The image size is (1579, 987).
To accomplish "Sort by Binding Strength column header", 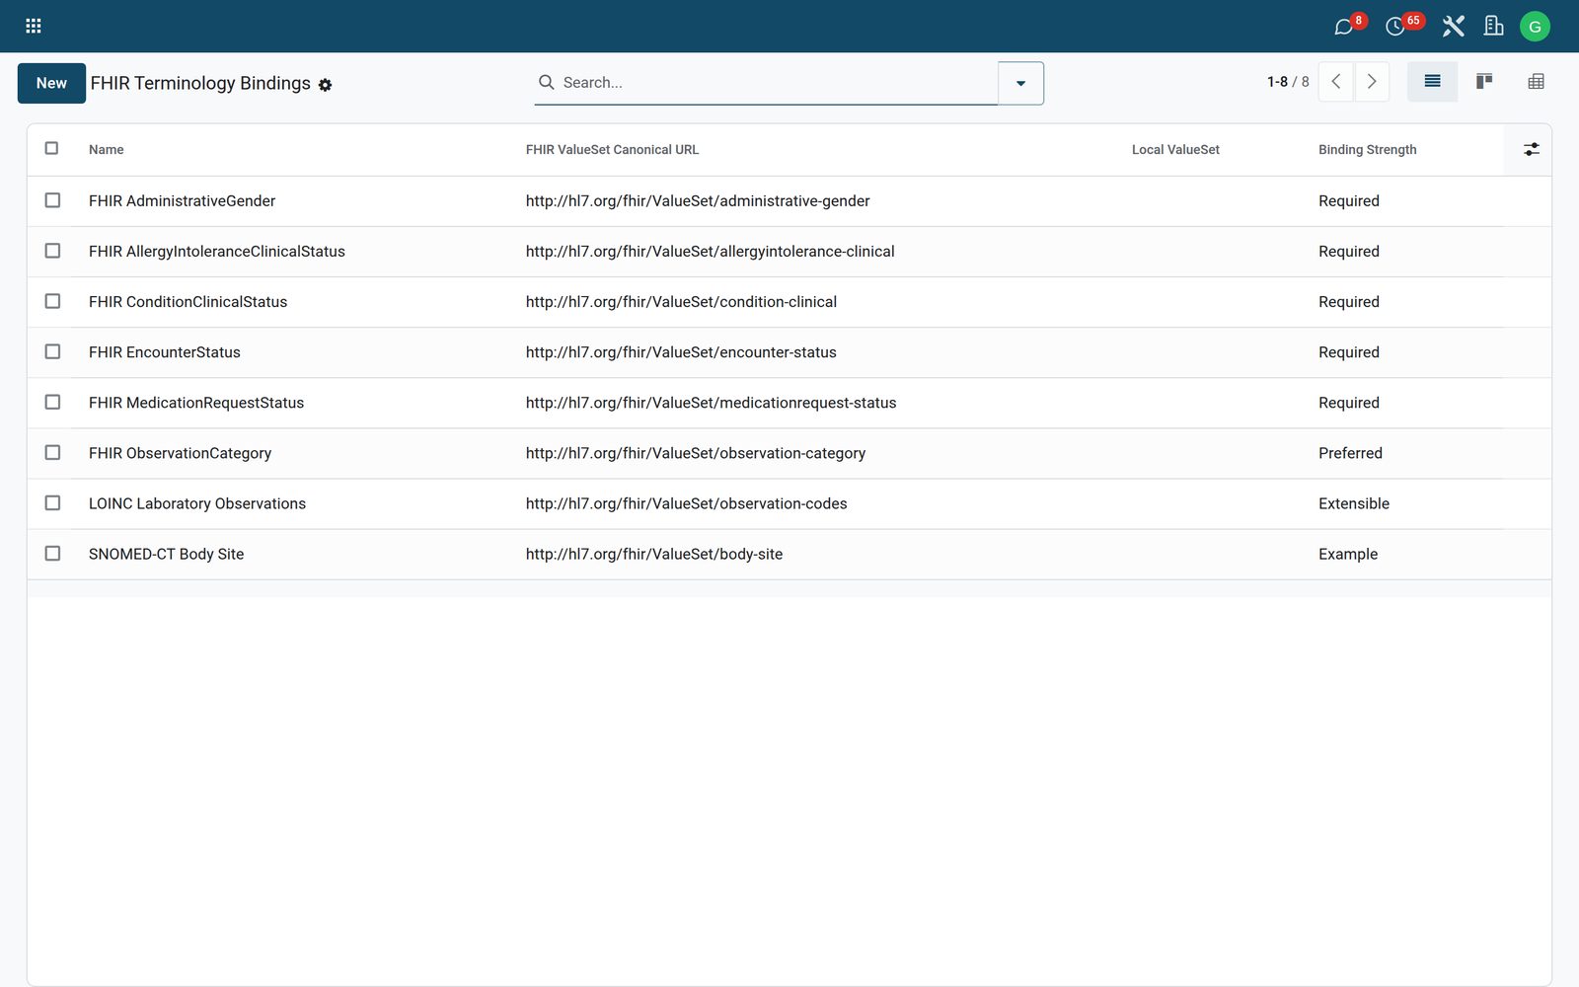I will [x=1367, y=150].
